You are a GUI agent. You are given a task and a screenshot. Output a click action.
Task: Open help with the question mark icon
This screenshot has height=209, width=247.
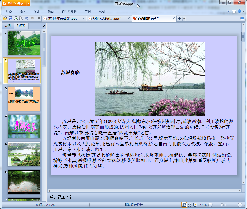(x=239, y=11)
